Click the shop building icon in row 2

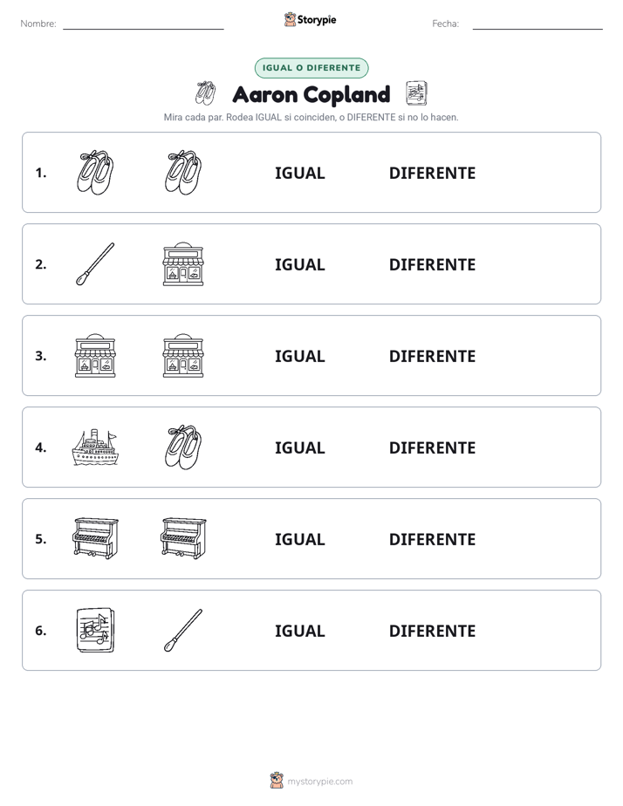pos(183,264)
